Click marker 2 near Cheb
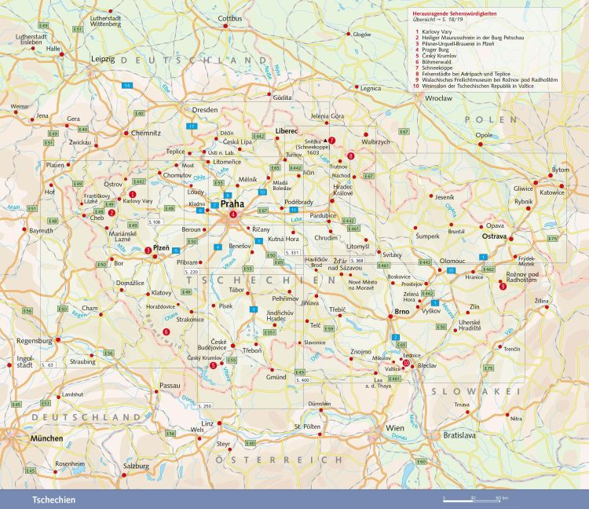Image resolution: width=589 pixels, height=509 pixels. [112, 212]
